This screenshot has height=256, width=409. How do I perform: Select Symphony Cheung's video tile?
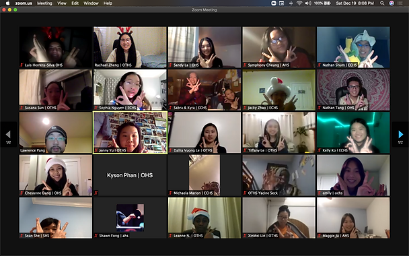[279, 47]
